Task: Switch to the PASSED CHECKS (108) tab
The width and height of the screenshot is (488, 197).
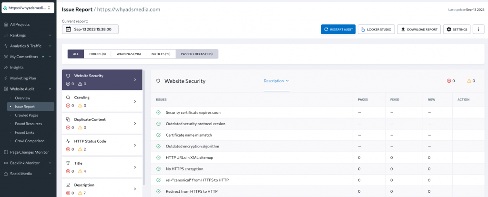Action: (197, 54)
